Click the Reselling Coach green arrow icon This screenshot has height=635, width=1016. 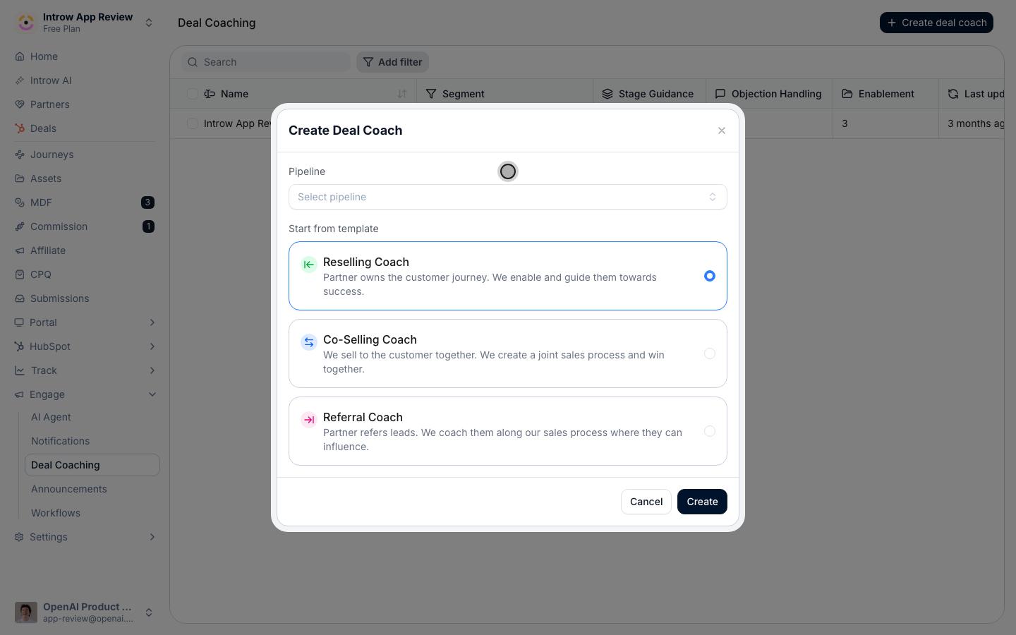click(309, 265)
